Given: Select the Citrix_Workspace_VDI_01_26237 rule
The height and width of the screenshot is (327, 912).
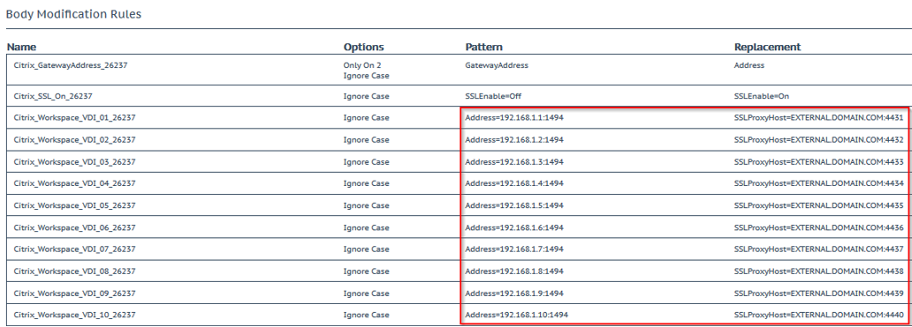Looking at the screenshot, I should pyautogui.click(x=74, y=118).
